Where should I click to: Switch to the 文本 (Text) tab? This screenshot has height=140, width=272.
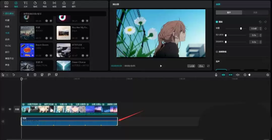click(x=25, y=4)
